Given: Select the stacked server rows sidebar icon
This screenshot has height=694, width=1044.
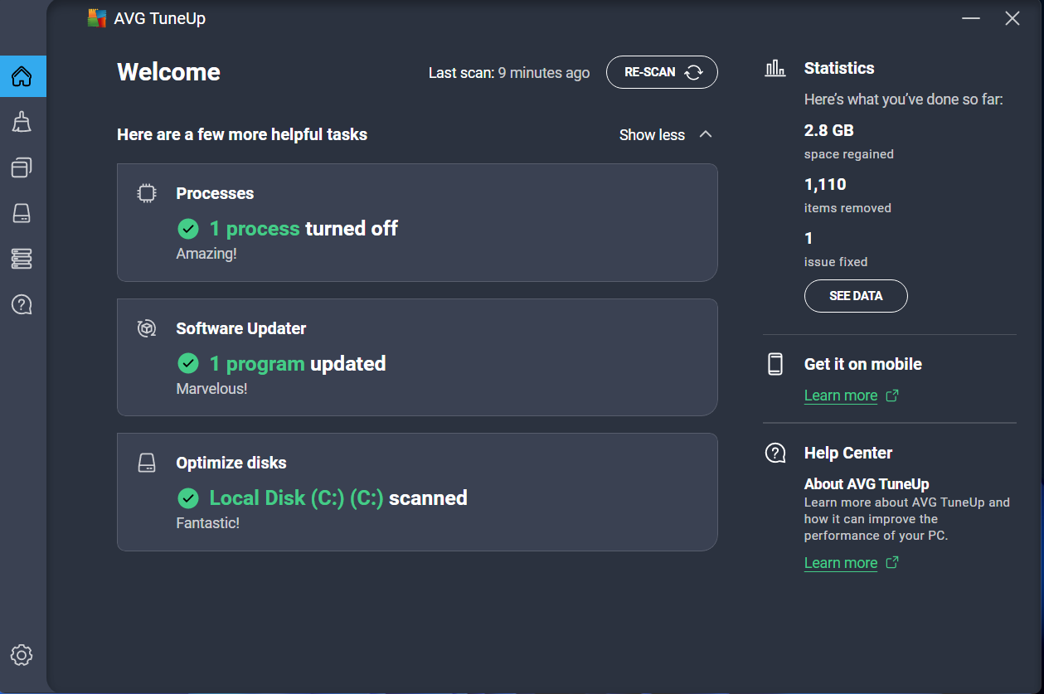Looking at the screenshot, I should click(22, 259).
